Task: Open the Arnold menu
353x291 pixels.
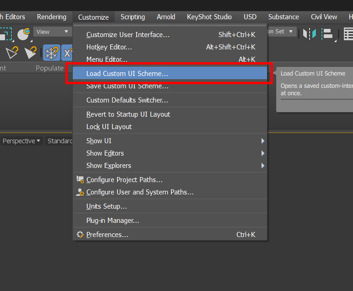Action: click(x=166, y=17)
